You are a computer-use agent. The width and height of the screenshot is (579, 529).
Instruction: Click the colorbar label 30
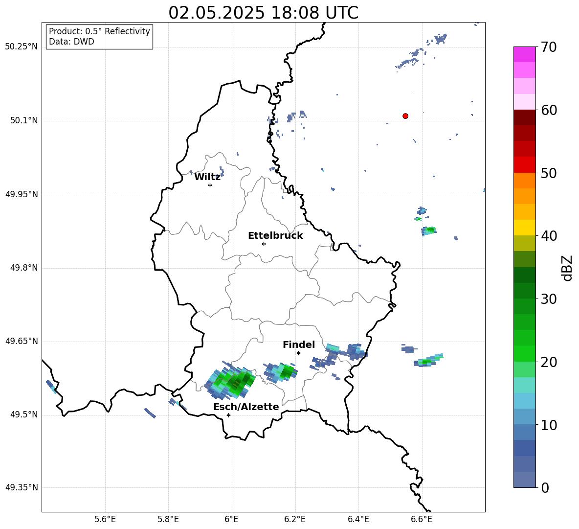pos(549,299)
